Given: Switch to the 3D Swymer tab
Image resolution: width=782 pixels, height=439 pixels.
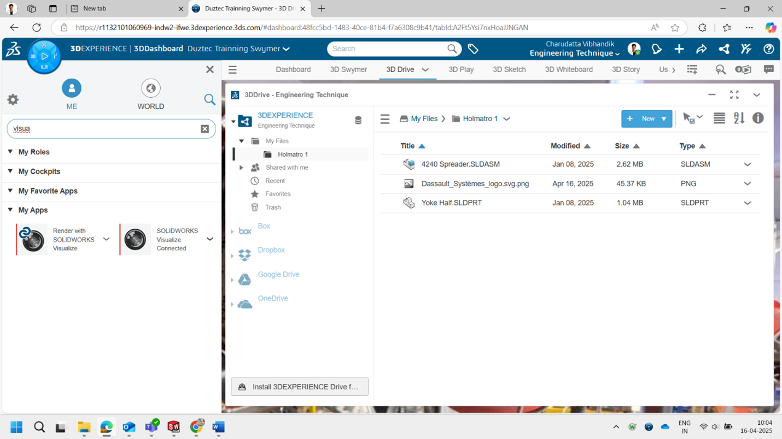Looking at the screenshot, I should [348, 69].
